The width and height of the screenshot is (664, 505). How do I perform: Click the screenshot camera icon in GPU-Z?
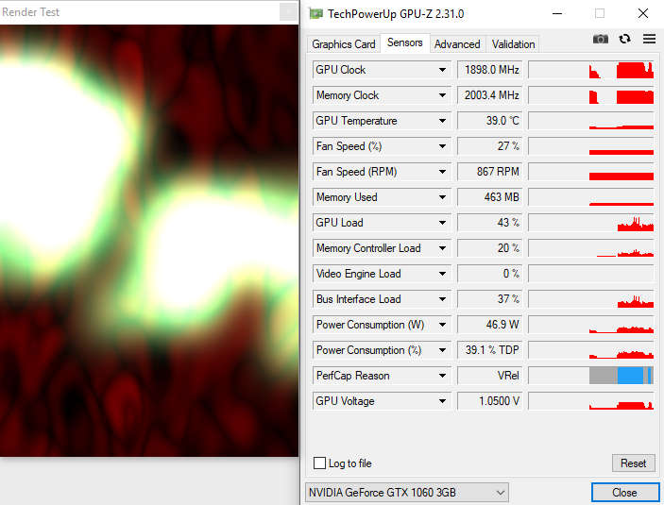[x=600, y=40]
